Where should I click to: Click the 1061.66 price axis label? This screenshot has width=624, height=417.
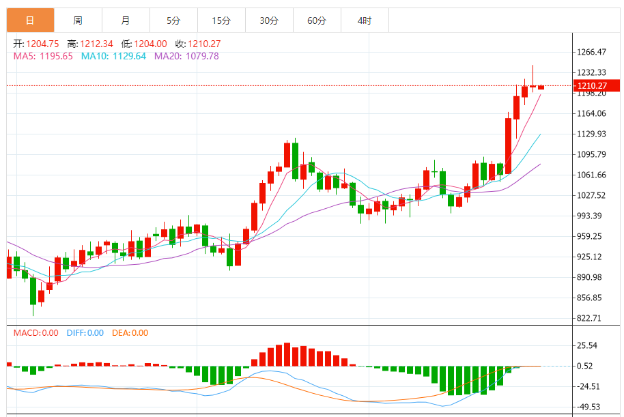[592, 175]
